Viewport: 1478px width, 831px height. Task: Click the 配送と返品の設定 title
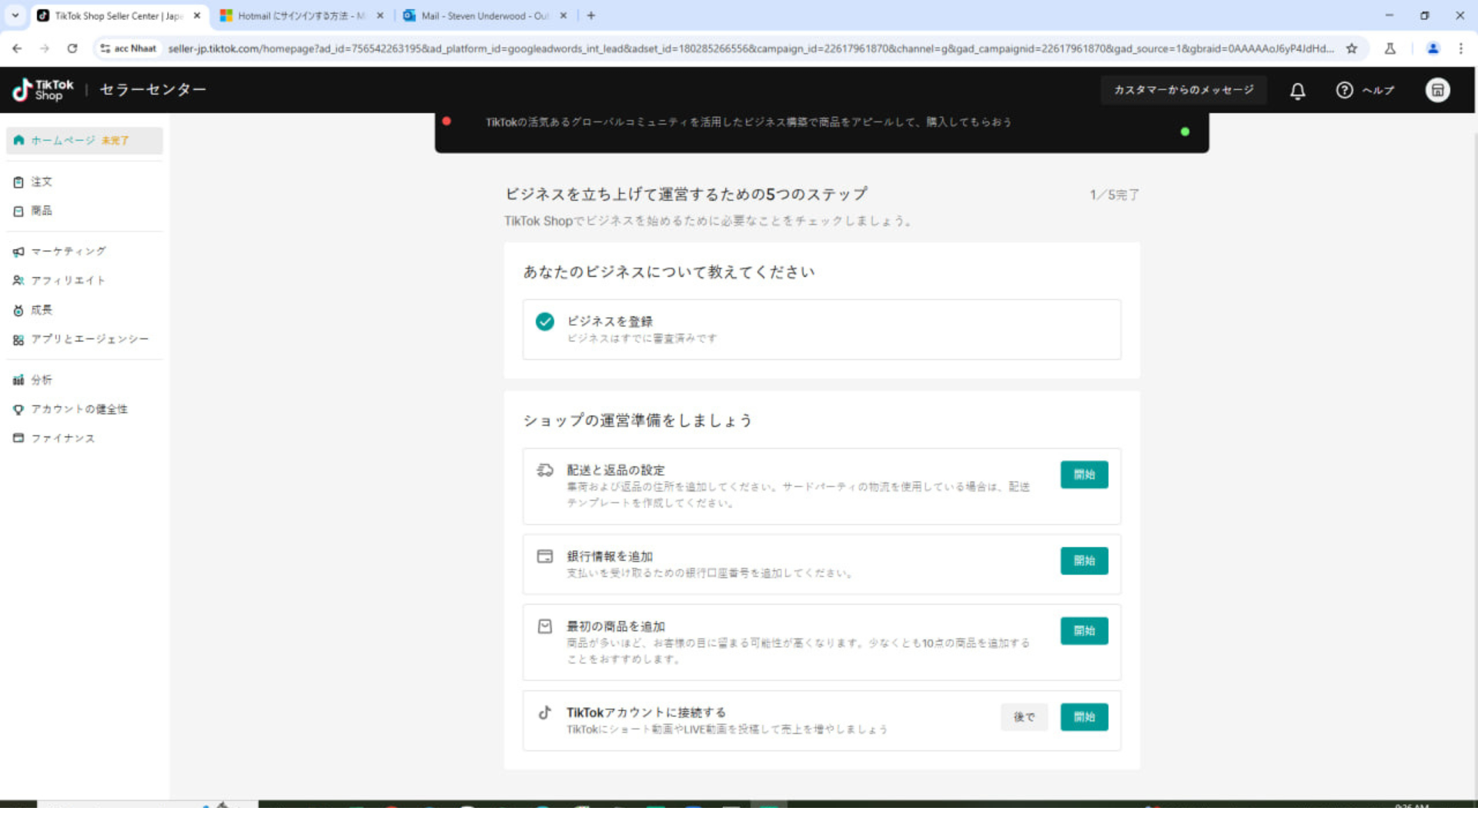pos(616,470)
